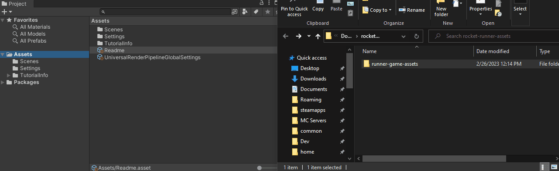Click the plus create asset button
Viewport: 559px width, 171px height.
[x=4, y=12]
